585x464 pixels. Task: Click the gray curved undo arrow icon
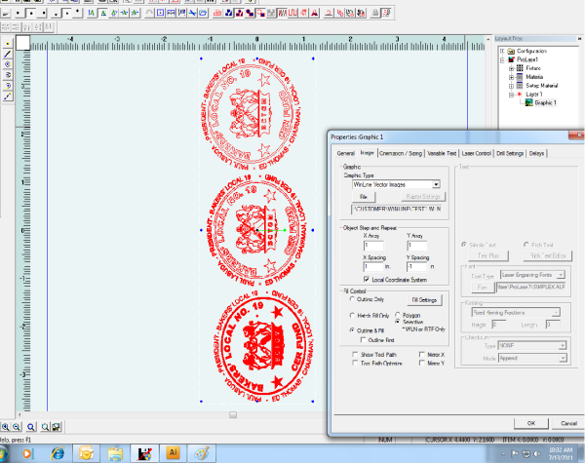pyautogui.click(x=149, y=13)
